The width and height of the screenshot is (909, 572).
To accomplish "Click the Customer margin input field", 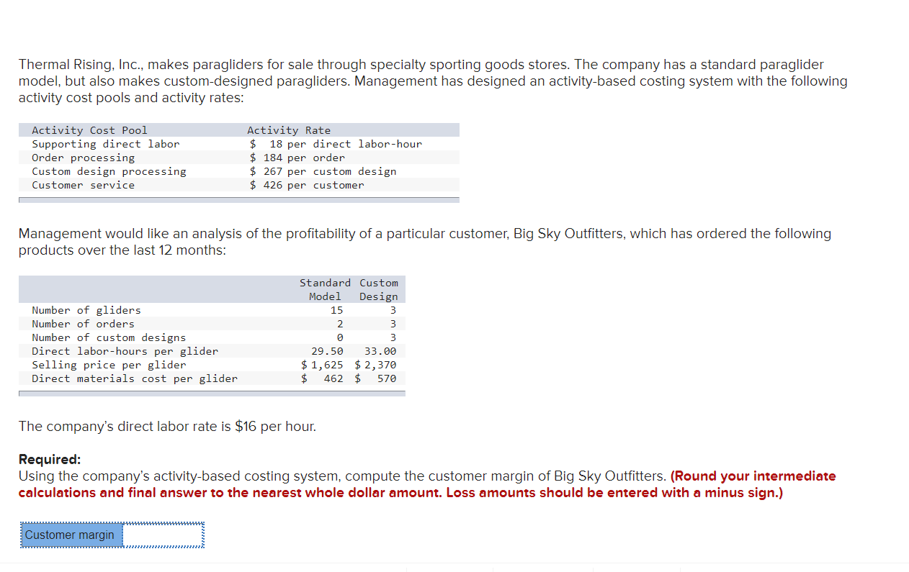I will click(x=164, y=535).
